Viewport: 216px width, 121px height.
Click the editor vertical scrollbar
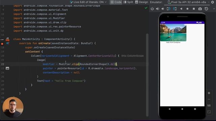(x=147, y=75)
